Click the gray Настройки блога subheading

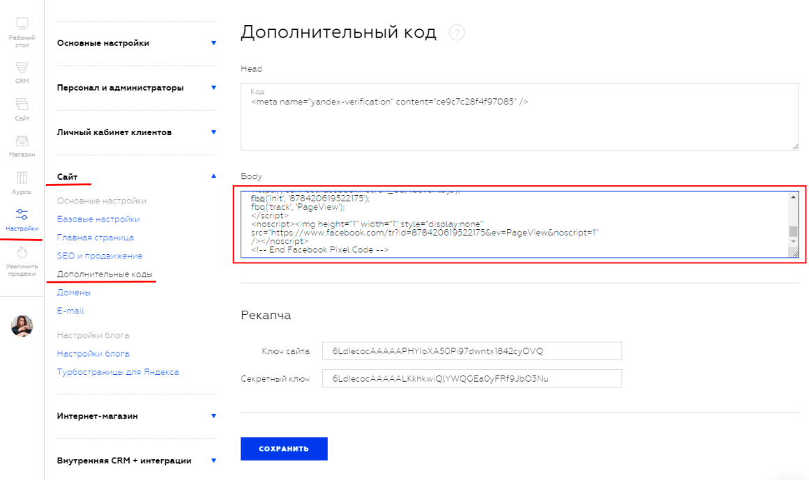[93, 336]
